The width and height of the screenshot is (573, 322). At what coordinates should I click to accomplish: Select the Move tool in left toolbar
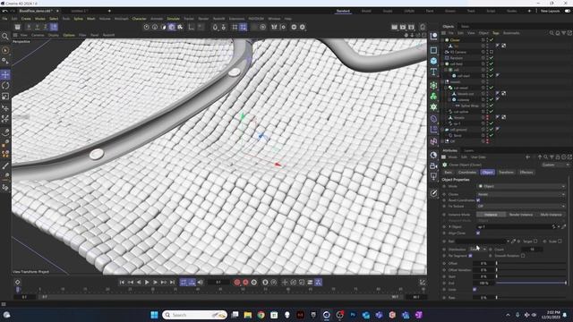pyautogui.click(x=5, y=75)
